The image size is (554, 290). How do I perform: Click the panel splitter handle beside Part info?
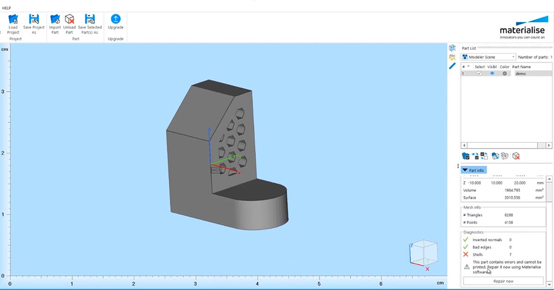pyautogui.click(x=458, y=166)
